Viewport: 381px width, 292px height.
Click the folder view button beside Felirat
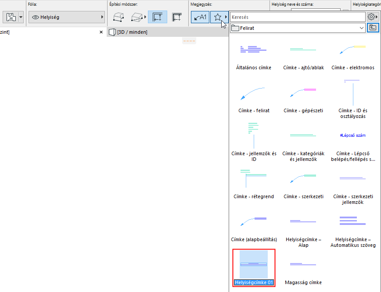(373, 28)
